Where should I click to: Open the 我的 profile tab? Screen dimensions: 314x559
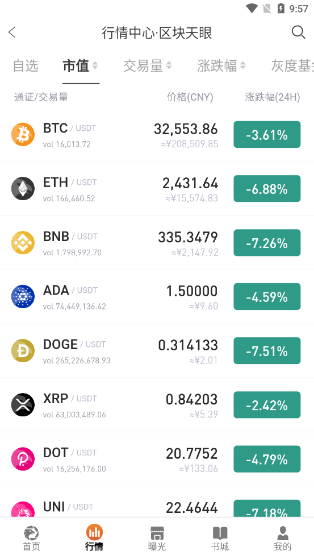(x=282, y=539)
